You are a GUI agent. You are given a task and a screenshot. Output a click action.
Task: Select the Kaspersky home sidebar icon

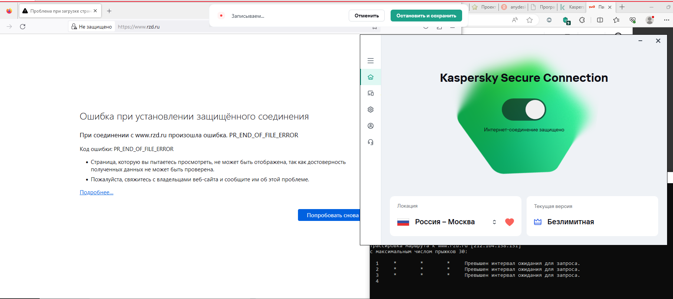point(371,77)
